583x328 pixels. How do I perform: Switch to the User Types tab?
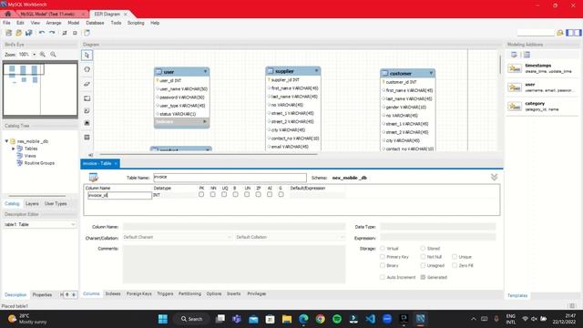click(x=56, y=203)
